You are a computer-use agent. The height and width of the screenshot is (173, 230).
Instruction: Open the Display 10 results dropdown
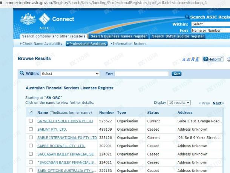pyautogui.click(x=179, y=103)
